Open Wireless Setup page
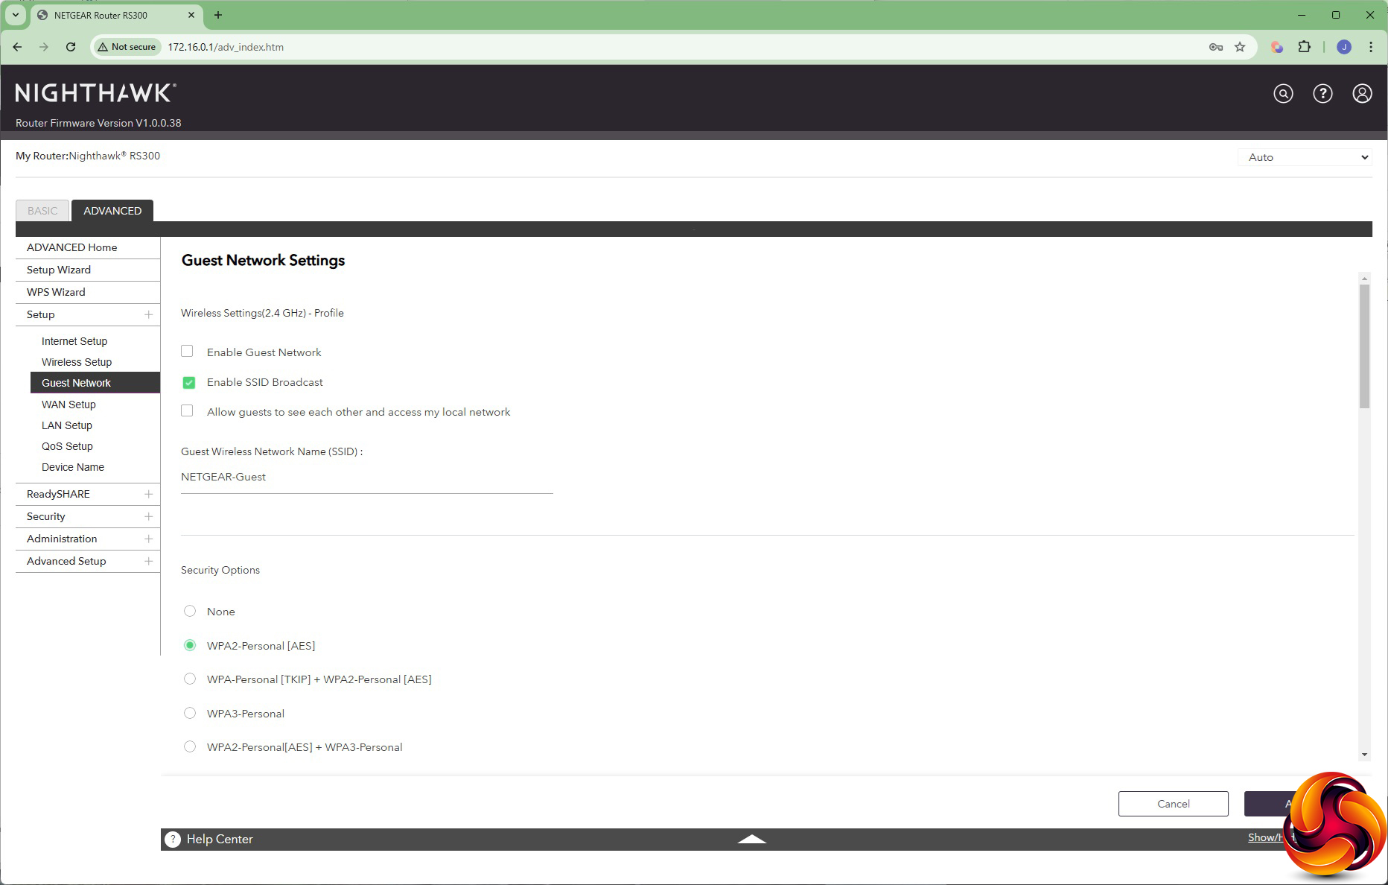The height and width of the screenshot is (885, 1388). 77,362
